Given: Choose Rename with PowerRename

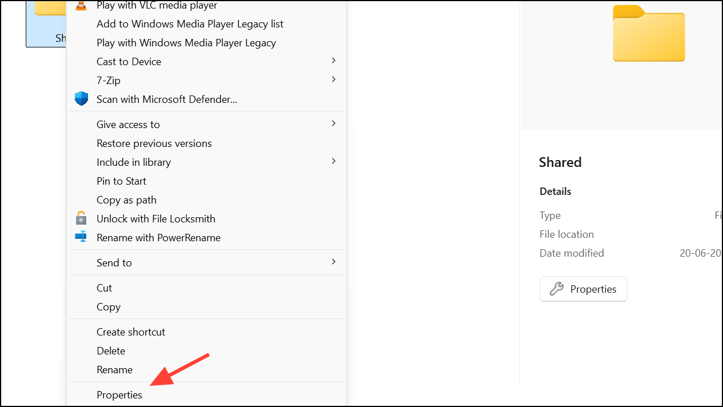Looking at the screenshot, I should click(206, 238).
